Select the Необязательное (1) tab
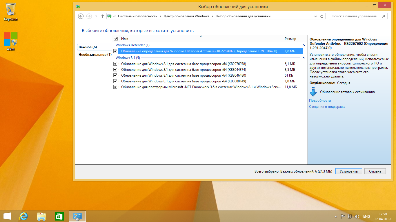The height and width of the screenshot is (222, 396). [95, 55]
